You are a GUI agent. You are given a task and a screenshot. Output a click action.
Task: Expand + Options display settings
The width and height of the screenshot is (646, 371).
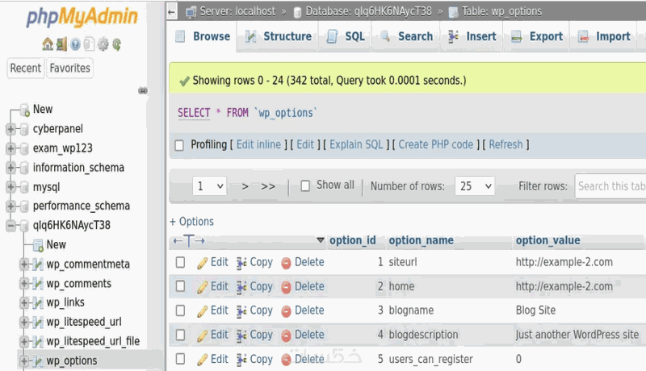[x=191, y=222]
